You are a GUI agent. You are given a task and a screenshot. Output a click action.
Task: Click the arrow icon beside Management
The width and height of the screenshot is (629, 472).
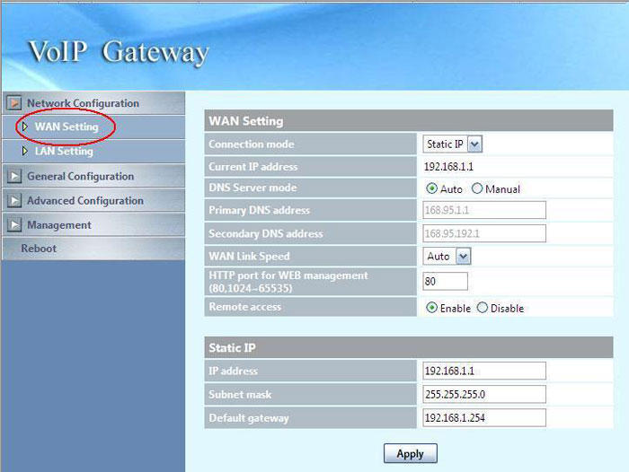(13, 225)
